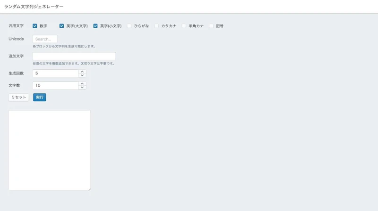Click inside the output text area
The width and height of the screenshot is (378, 211).
(x=50, y=150)
